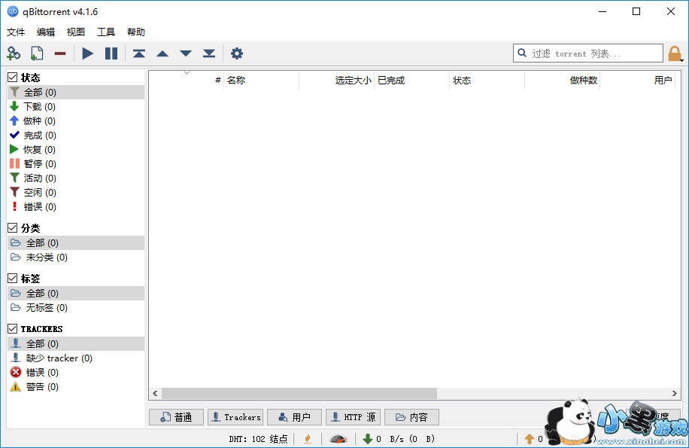Select the 空闲 (0) status filter
Viewport: 689px width, 448px height.
pos(76,193)
